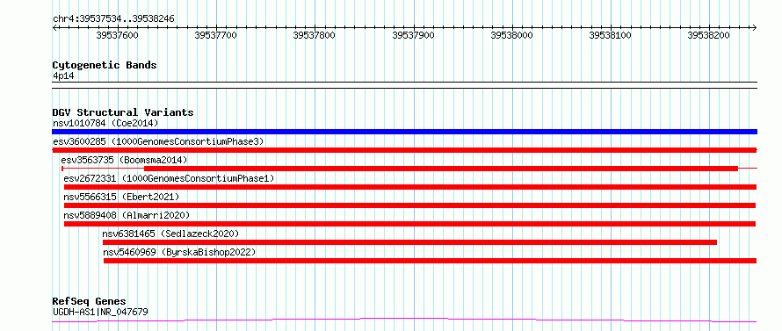Click the left arrowhead of the ruler
Screen dimensions: 782x331
(54, 27)
